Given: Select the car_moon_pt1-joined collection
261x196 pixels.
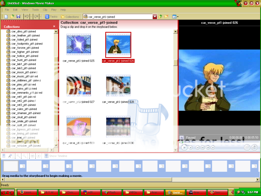Looking at the screenshot, I should coord(24,72).
